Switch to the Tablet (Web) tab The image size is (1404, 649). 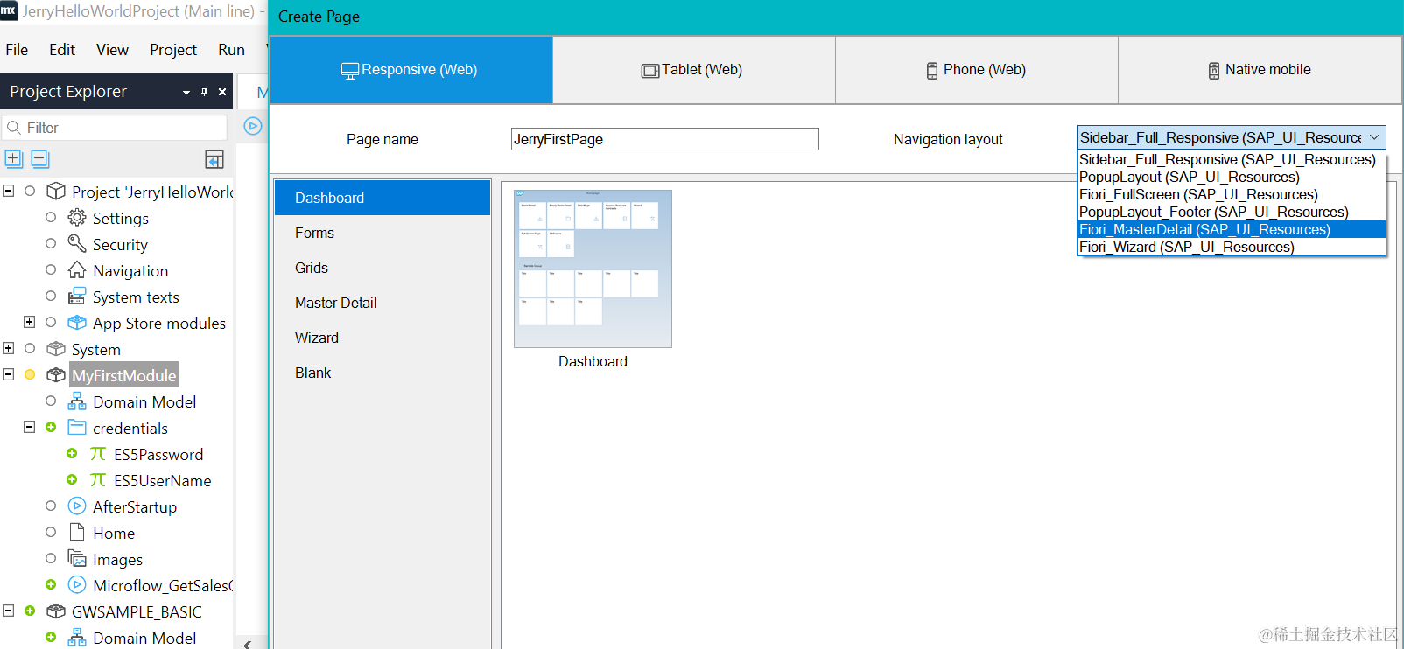point(694,70)
